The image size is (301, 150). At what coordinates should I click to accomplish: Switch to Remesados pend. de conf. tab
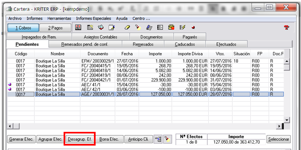pos(85,44)
